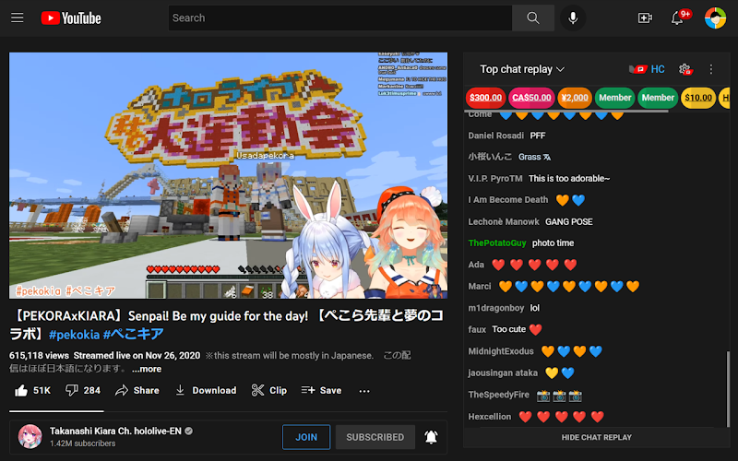This screenshot has width=738, height=461.
Task: Open the hamburger guide menu
Action: pyautogui.click(x=18, y=18)
